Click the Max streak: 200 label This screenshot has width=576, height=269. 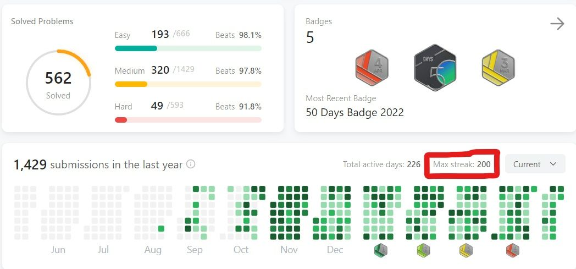(462, 164)
